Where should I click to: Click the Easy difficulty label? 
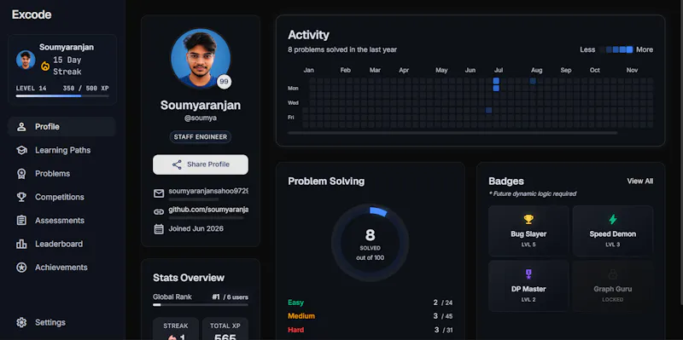tap(295, 303)
